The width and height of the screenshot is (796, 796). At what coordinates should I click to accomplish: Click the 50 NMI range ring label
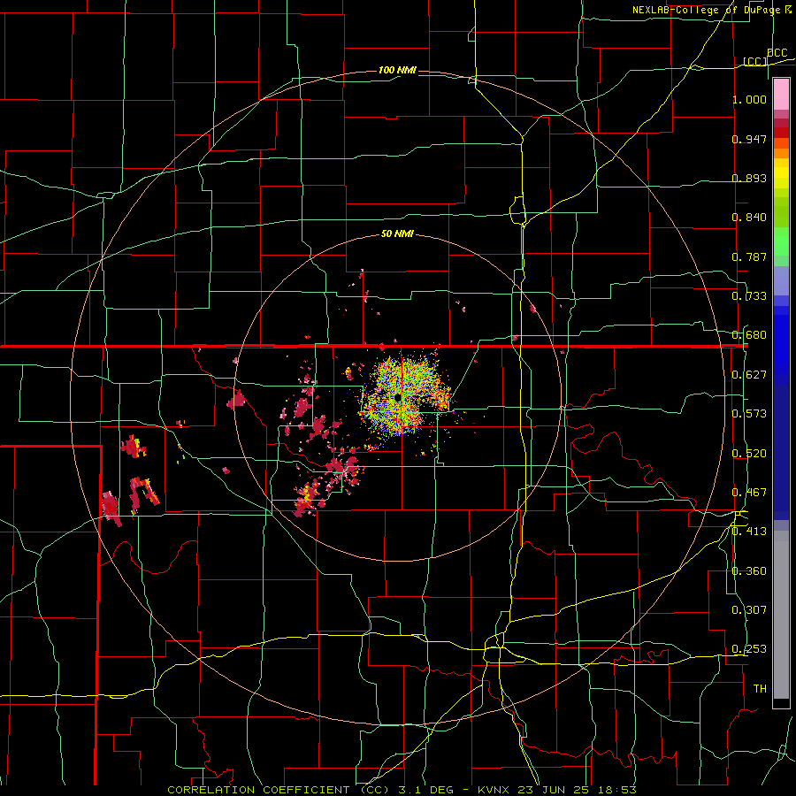[397, 233]
